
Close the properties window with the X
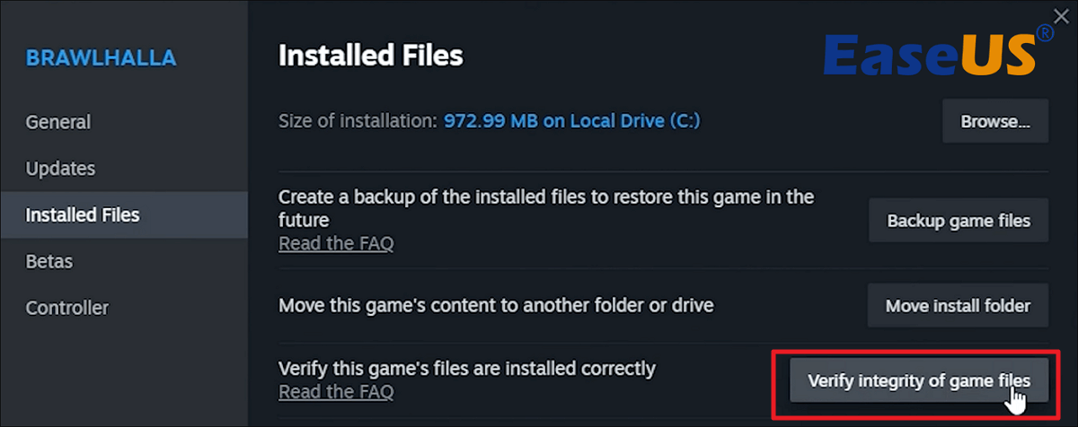point(1060,15)
